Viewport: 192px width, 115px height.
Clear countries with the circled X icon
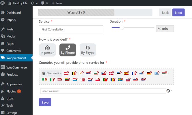tap(168, 91)
